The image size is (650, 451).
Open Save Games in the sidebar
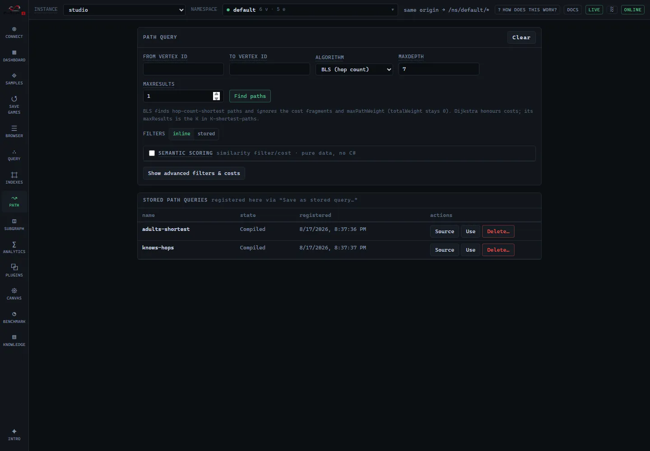(x=14, y=105)
